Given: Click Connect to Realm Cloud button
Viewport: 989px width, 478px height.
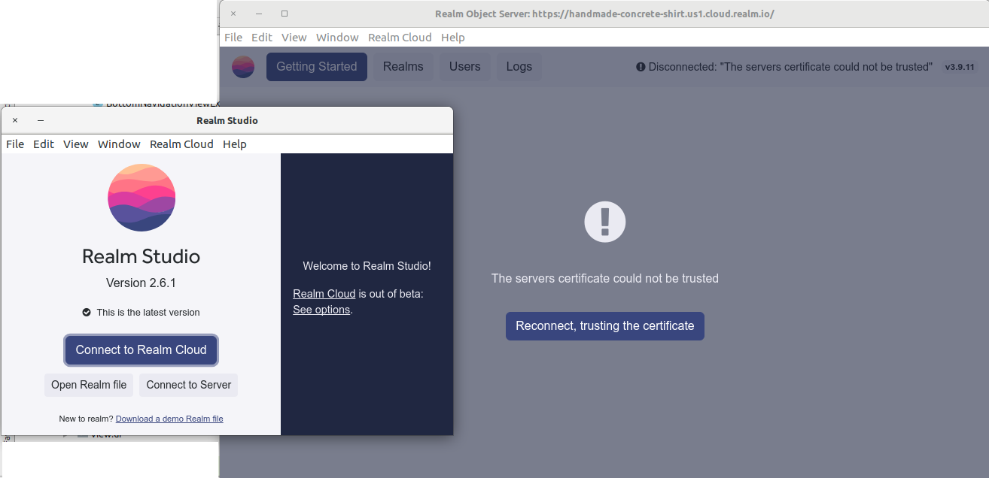Looking at the screenshot, I should [x=142, y=350].
